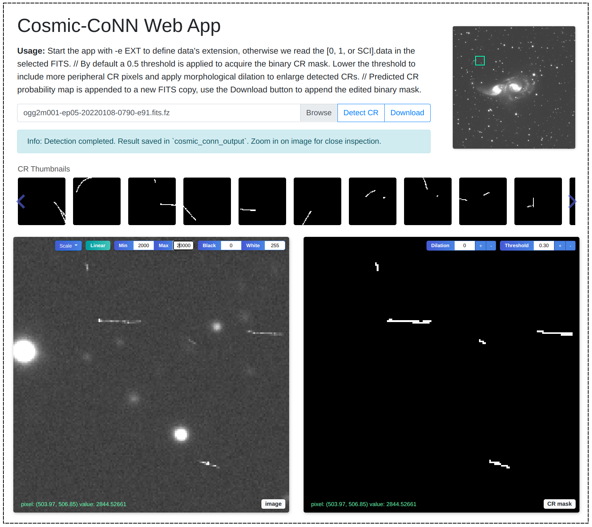Click the Dilation value field
This screenshot has width=592, height=527.
tap(465, 246)
